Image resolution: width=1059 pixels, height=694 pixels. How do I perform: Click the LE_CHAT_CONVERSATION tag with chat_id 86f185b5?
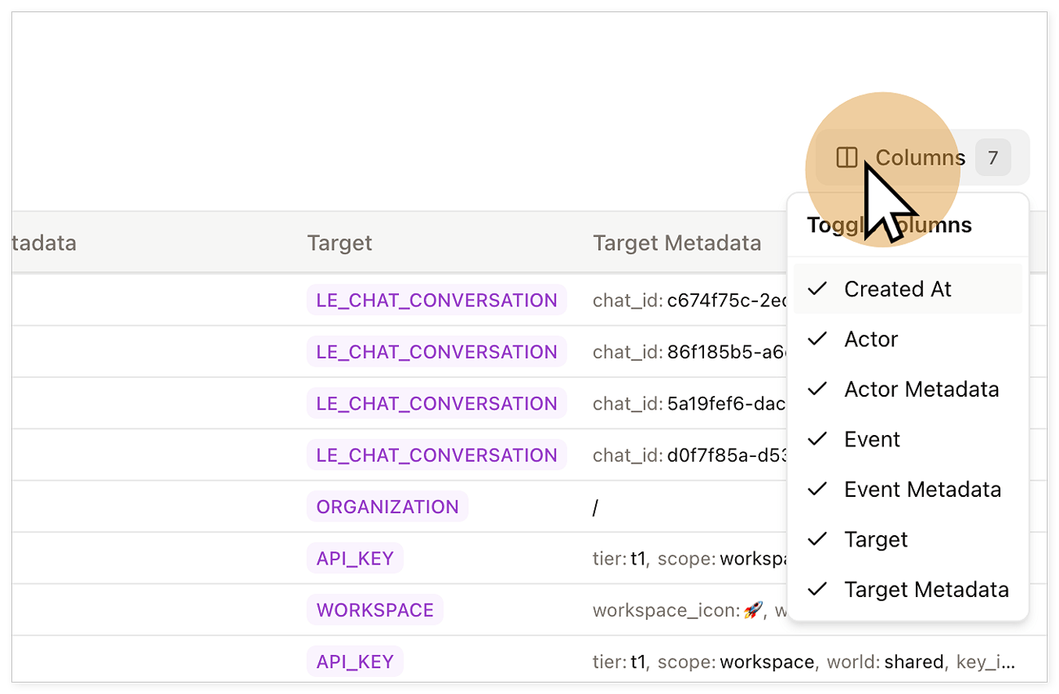pyautogui.click(x=436, y=352)
